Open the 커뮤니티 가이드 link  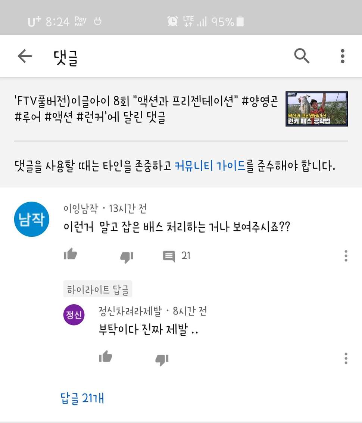(210, 165)
